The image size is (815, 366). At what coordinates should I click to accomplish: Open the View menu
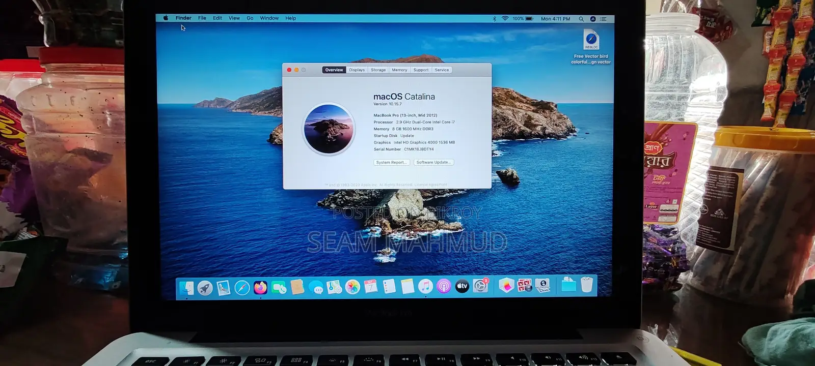[x=234, y=18]
